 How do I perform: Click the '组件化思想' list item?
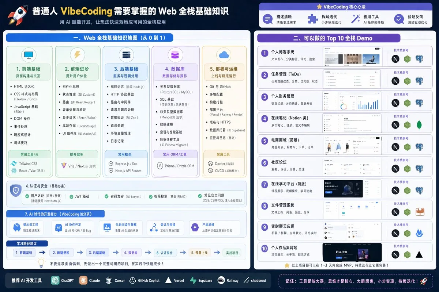71,87
